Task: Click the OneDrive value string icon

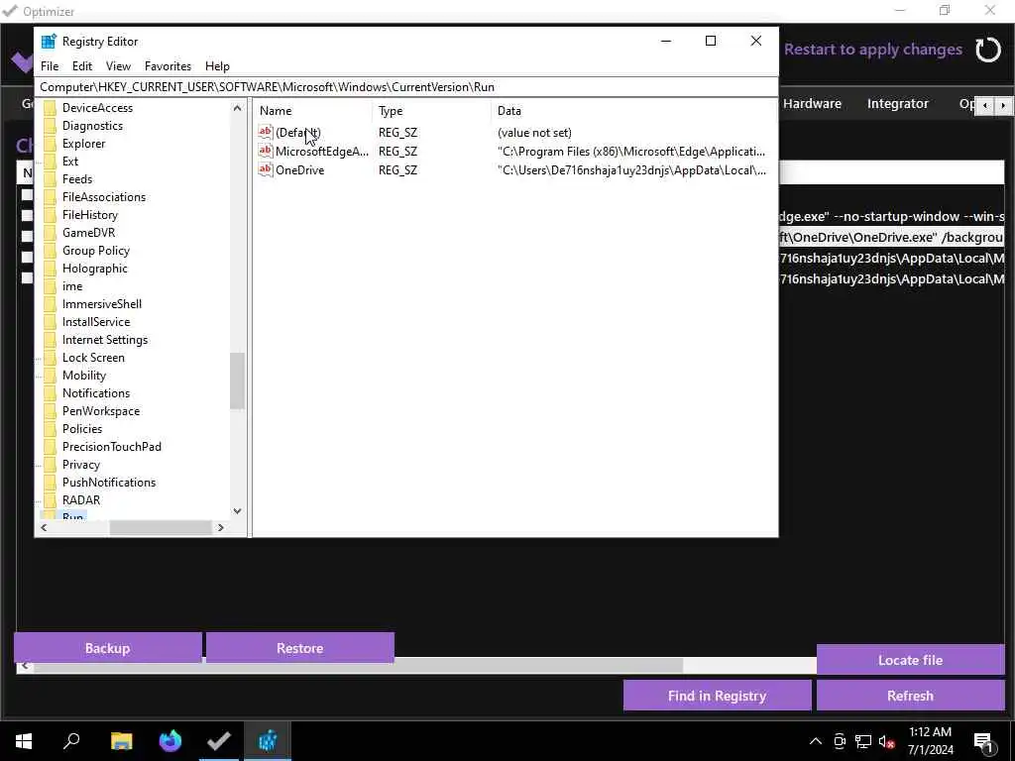Action: click(x=266, y=169)
